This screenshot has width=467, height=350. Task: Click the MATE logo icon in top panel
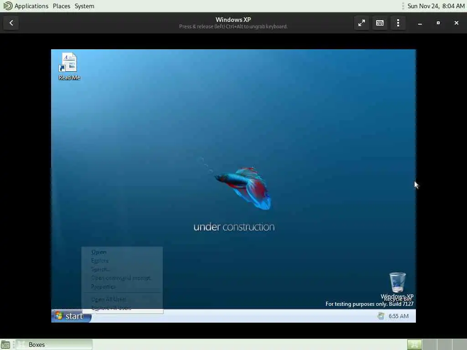(x=7, y=6)
